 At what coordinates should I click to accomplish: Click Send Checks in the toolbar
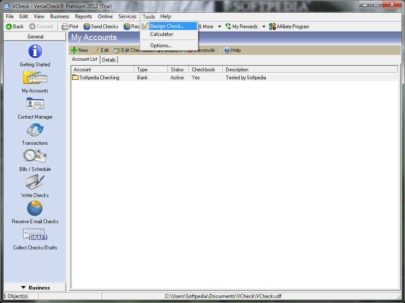[x=101, y=26]
